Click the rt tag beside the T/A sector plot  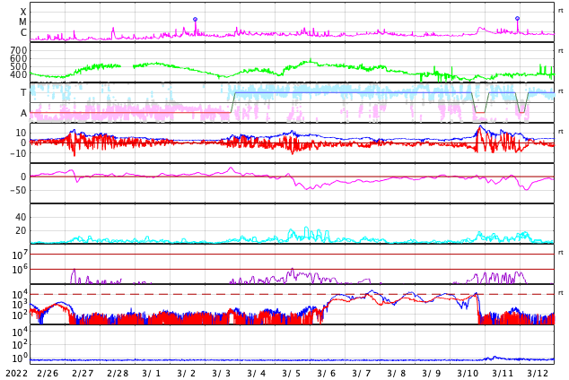click(x=561, y=91)
